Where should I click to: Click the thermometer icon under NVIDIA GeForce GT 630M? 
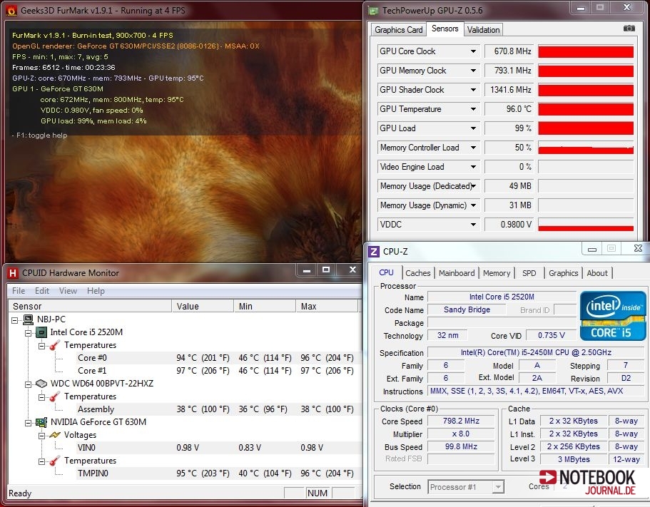55,461
